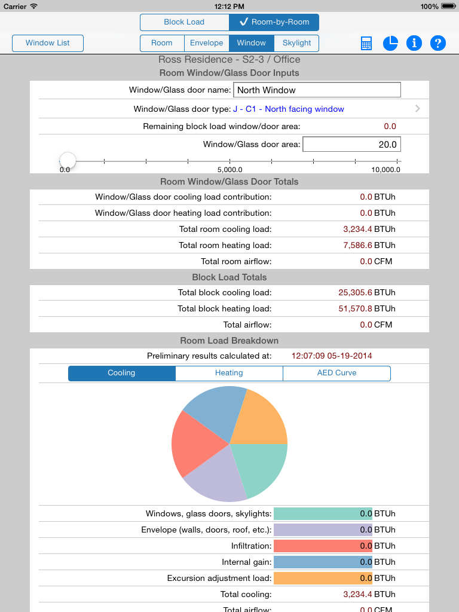The width and height of the screenshot is (459, 612).
Task: Expand window type chevron arrow
Action: coord(418,109)
